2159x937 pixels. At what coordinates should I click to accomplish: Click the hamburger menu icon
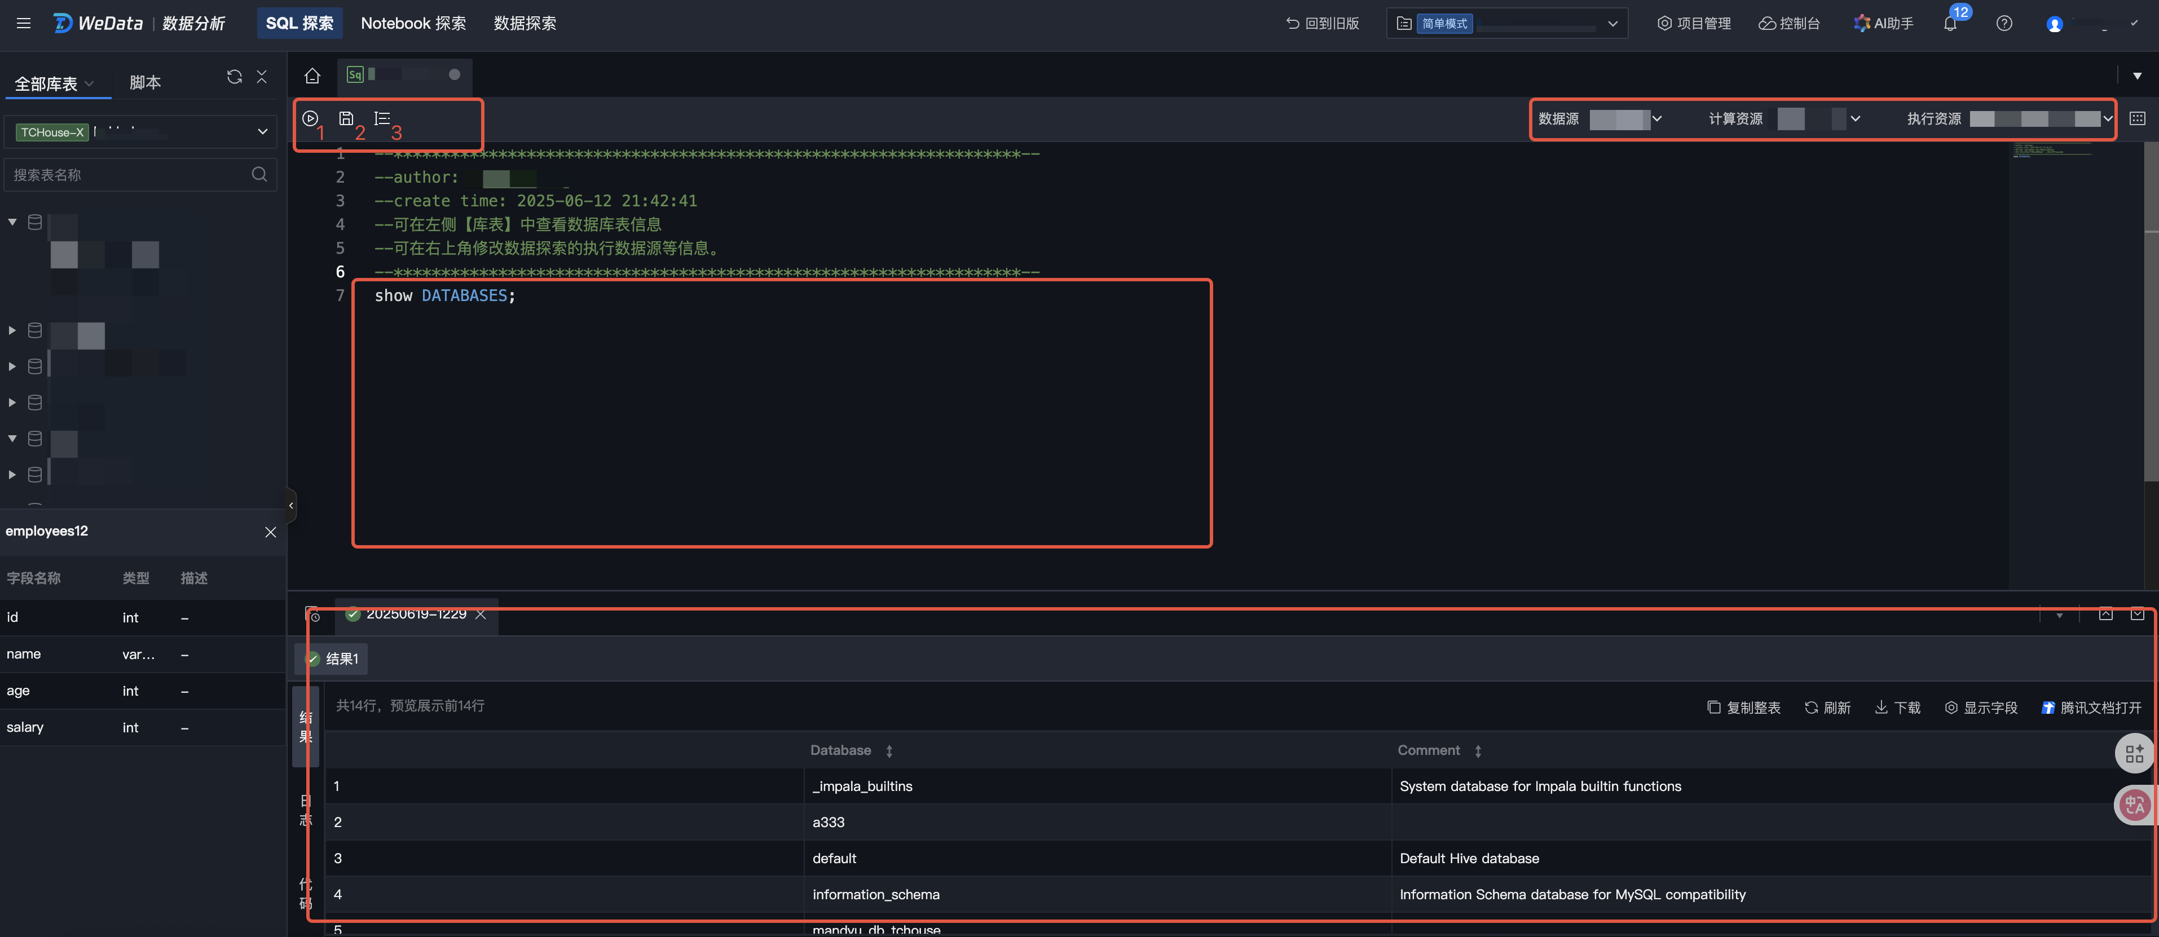coord(24,24)
